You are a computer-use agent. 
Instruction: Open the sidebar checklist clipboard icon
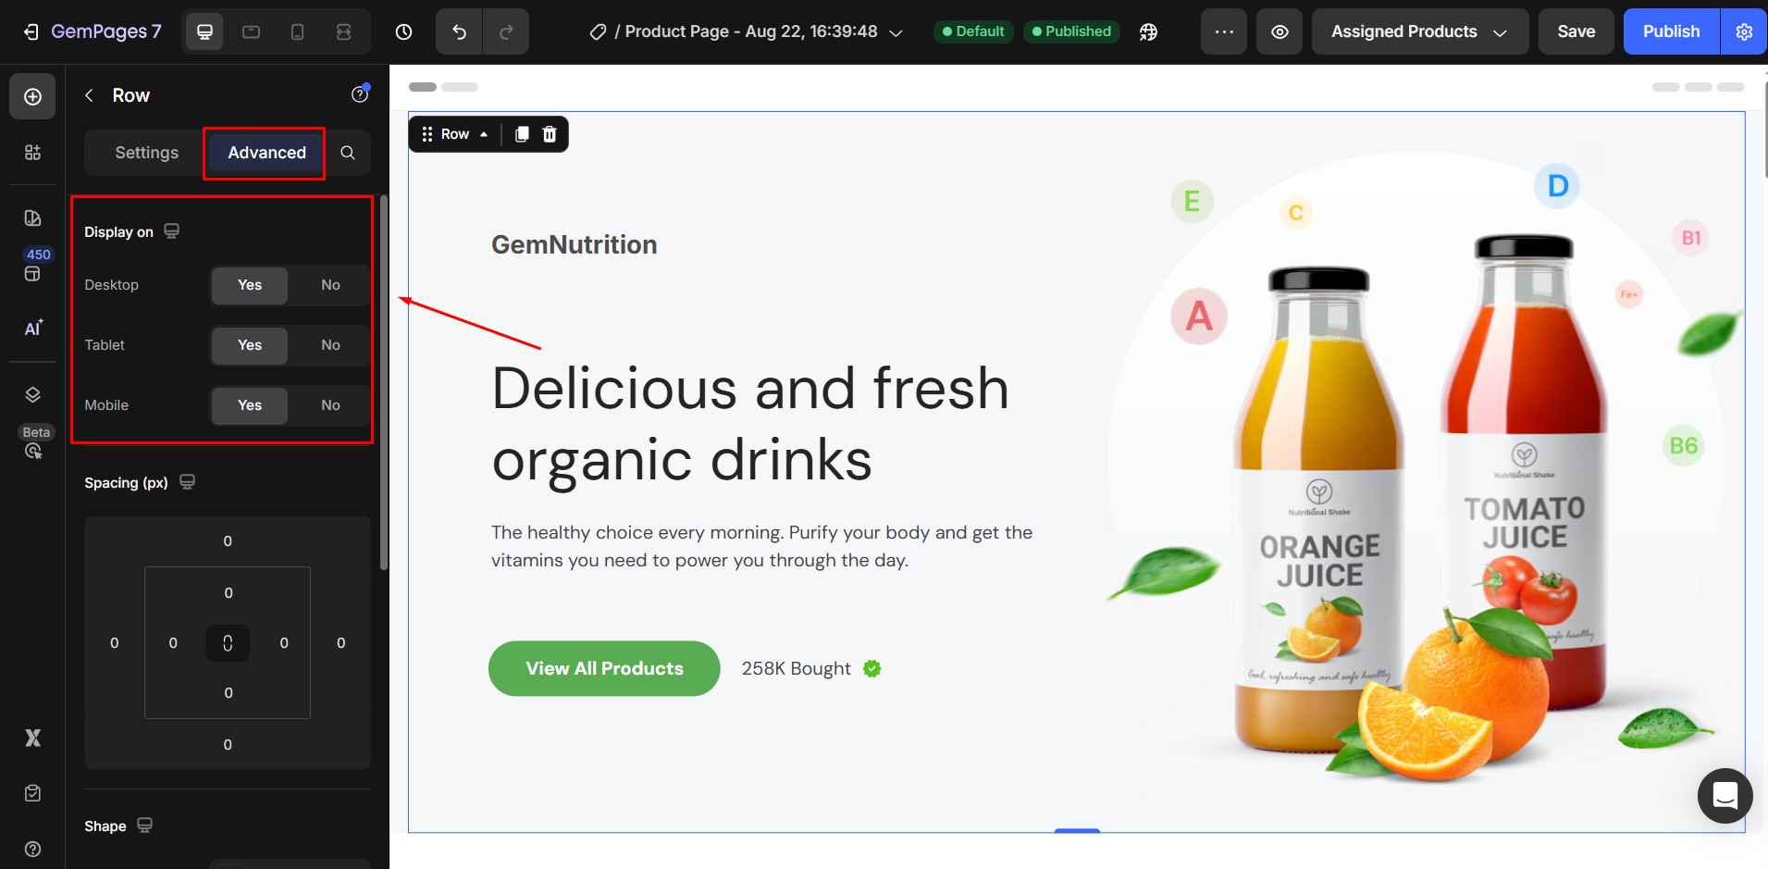(32, 793)
